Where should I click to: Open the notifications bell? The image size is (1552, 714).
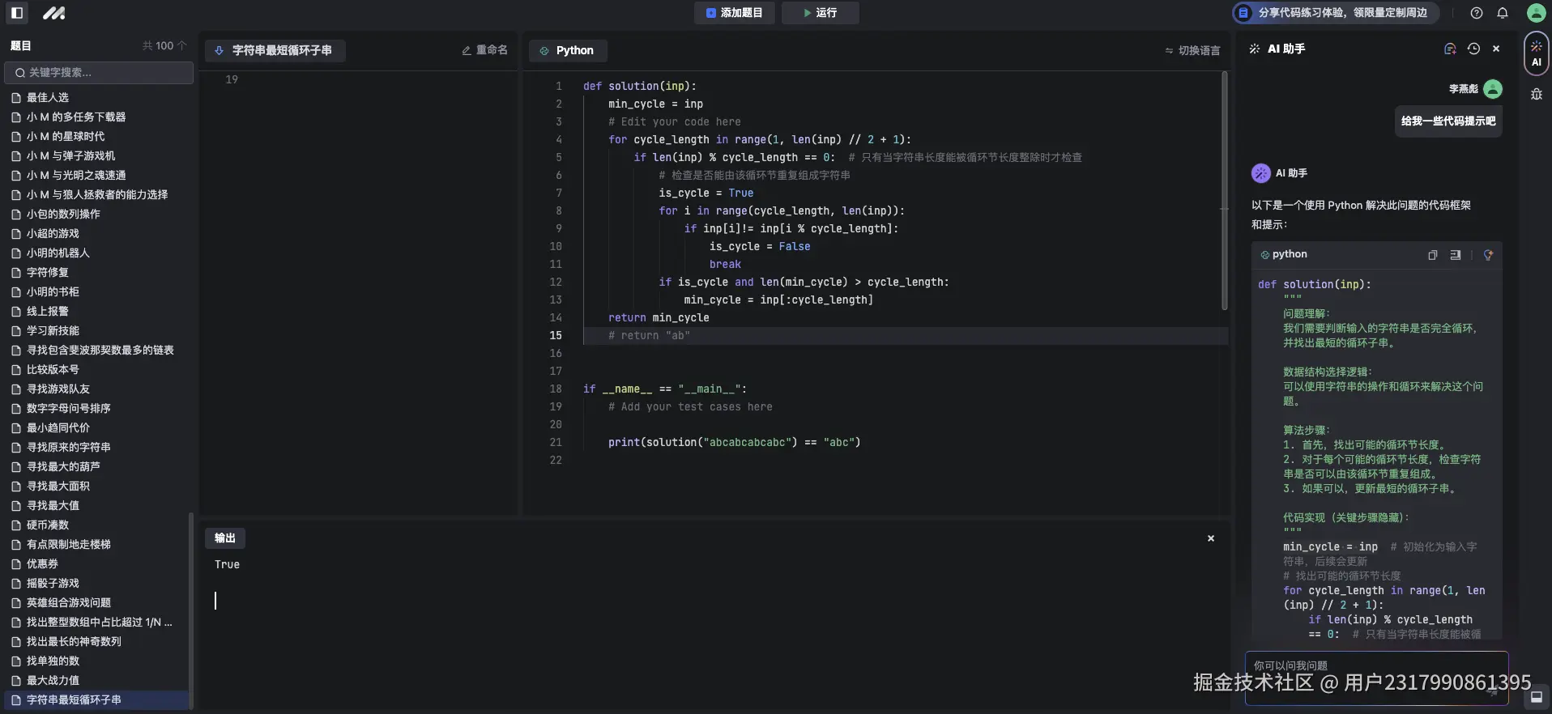pos(1503,13)
